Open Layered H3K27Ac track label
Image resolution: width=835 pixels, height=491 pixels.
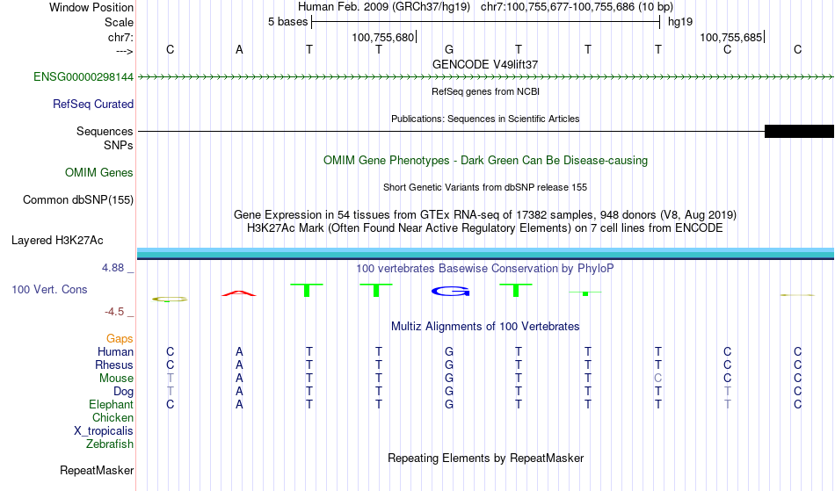pyautogui.click(x=57, y=241)
